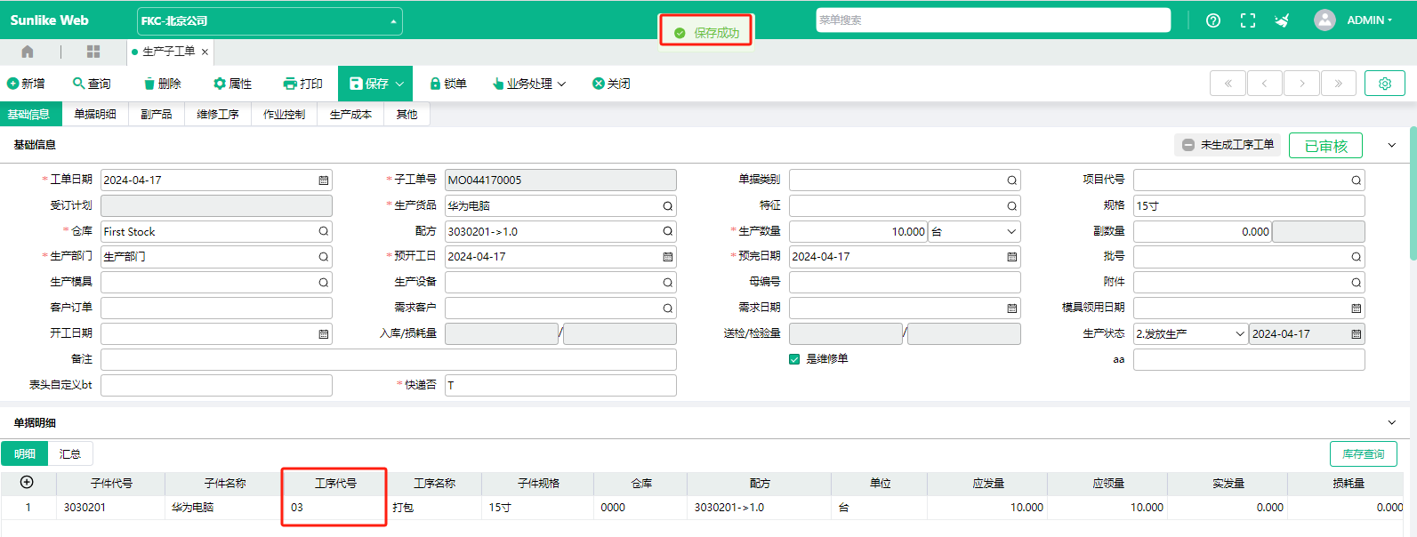Click the broom clear-cache icon in header
Image resolution: width=1417 pixels, height=537 pixels.
pyautogui.click(x=1282, y=20)
